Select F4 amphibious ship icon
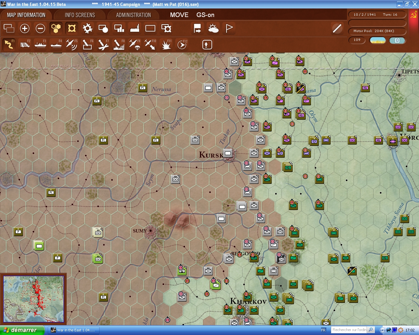The height and width of the screenshot is (335, 419). (56, 44)
